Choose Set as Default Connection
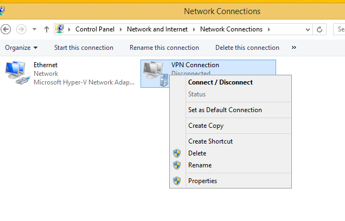The height and width of the screenshot is (221, 345). pyautogui.click(x=231, y=110)
